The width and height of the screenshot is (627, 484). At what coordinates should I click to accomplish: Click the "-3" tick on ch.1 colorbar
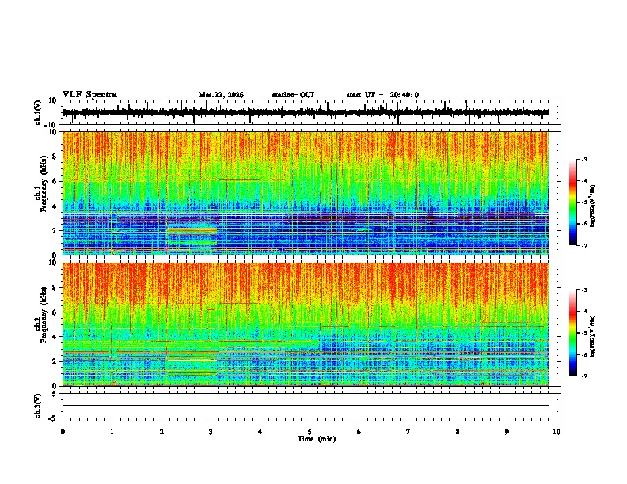coord(584,160)
